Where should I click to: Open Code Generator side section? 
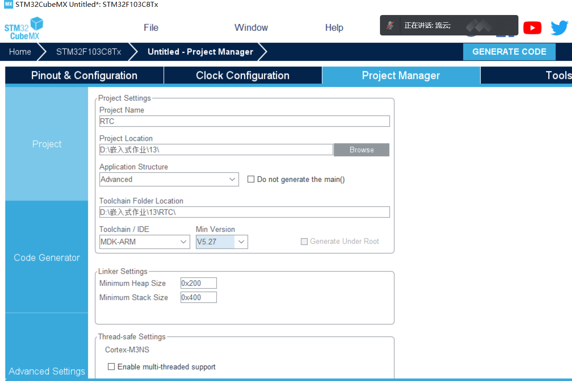point(47,257)
